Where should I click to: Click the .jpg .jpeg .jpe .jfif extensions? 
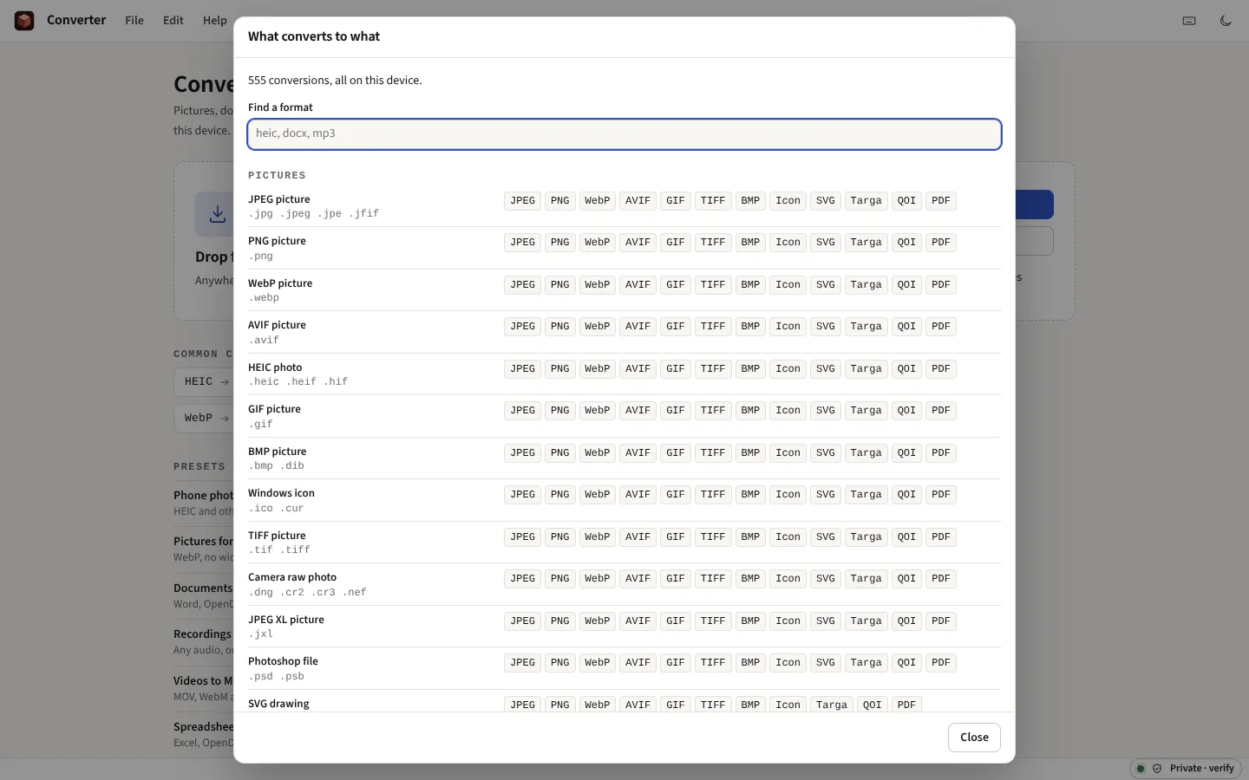[314, 213]
